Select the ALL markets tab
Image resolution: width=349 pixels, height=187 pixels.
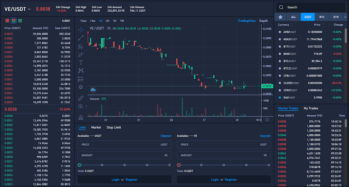[294, 17]
